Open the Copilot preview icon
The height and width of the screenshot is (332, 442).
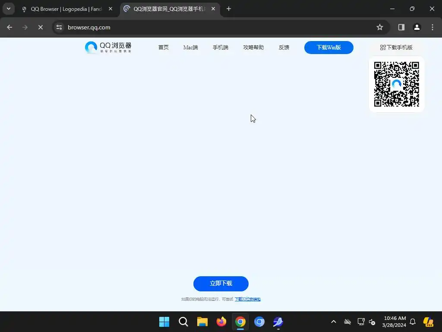pyautogui.click(x=429, y=322)
